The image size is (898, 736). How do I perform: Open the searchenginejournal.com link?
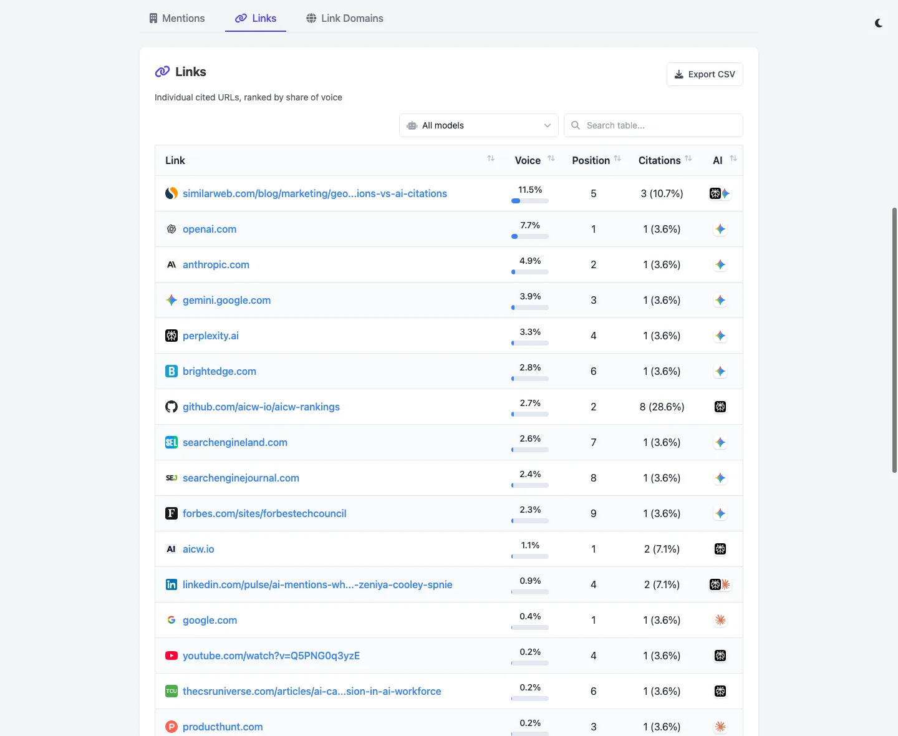(x=241, y=478)
